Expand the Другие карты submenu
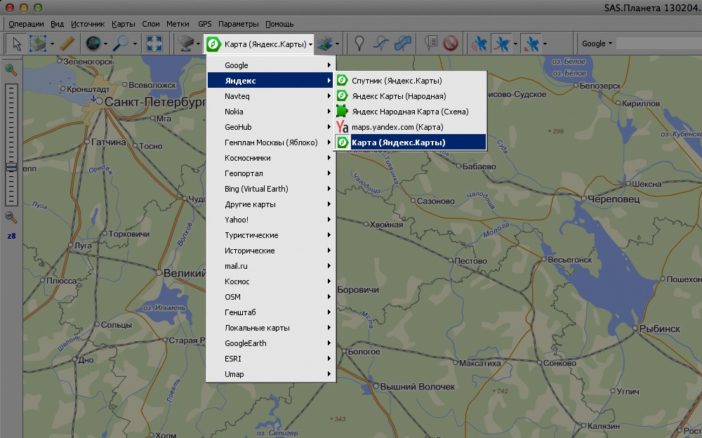702x438 pixels. pos(271,204)
